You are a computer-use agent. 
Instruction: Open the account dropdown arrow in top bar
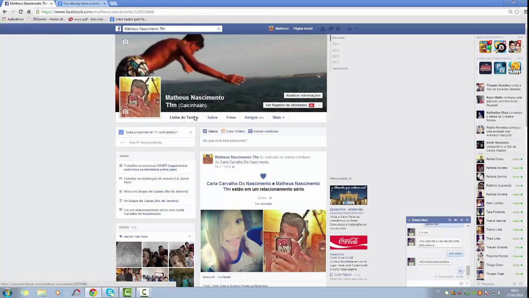point(356,29)
